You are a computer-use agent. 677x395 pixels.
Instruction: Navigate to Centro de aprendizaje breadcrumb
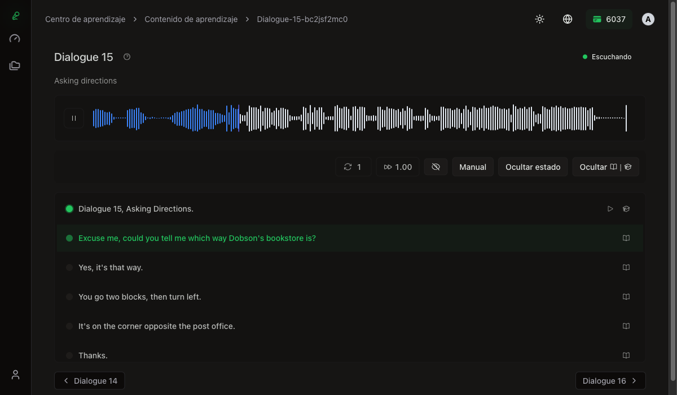point(85,19)
